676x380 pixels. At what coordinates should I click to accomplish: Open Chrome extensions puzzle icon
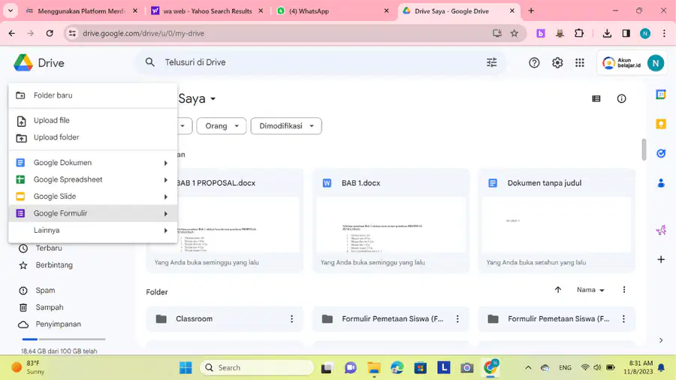point(579,33)
